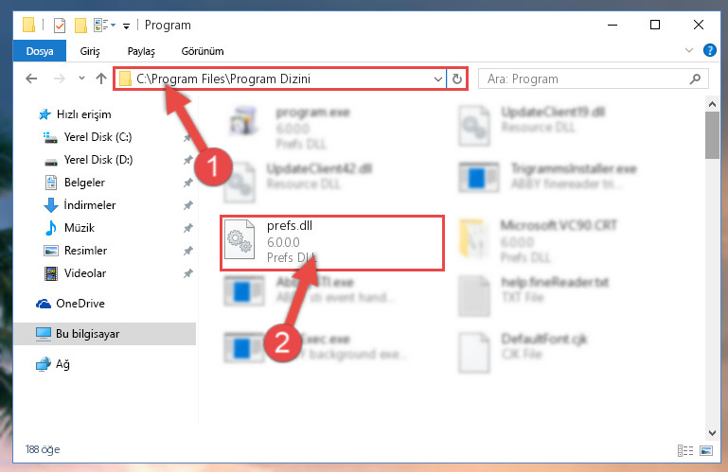Close the Program window
Viewport: 728px width, 472px height.
[x=699, y=25]
